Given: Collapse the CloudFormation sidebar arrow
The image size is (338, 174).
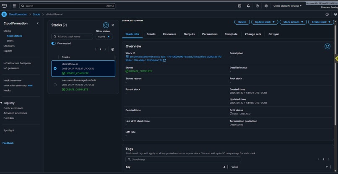Looking at the screenshot, I should point(38,23).
